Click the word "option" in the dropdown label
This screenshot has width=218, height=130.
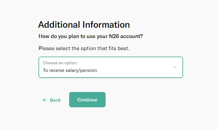point(70,63)
